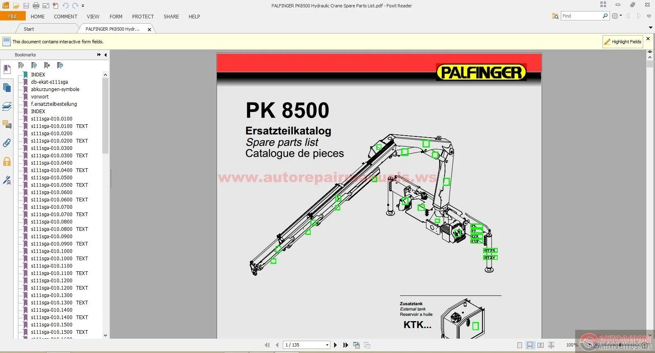Go to last page button

click(346, 345)
